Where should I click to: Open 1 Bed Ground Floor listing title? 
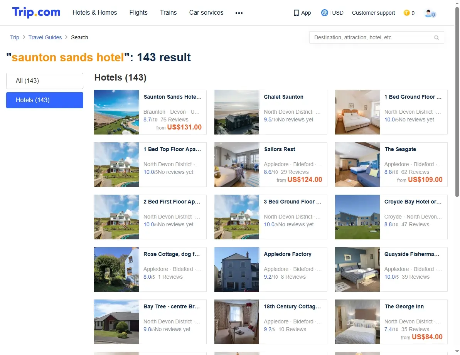click(x=413, y=97)
